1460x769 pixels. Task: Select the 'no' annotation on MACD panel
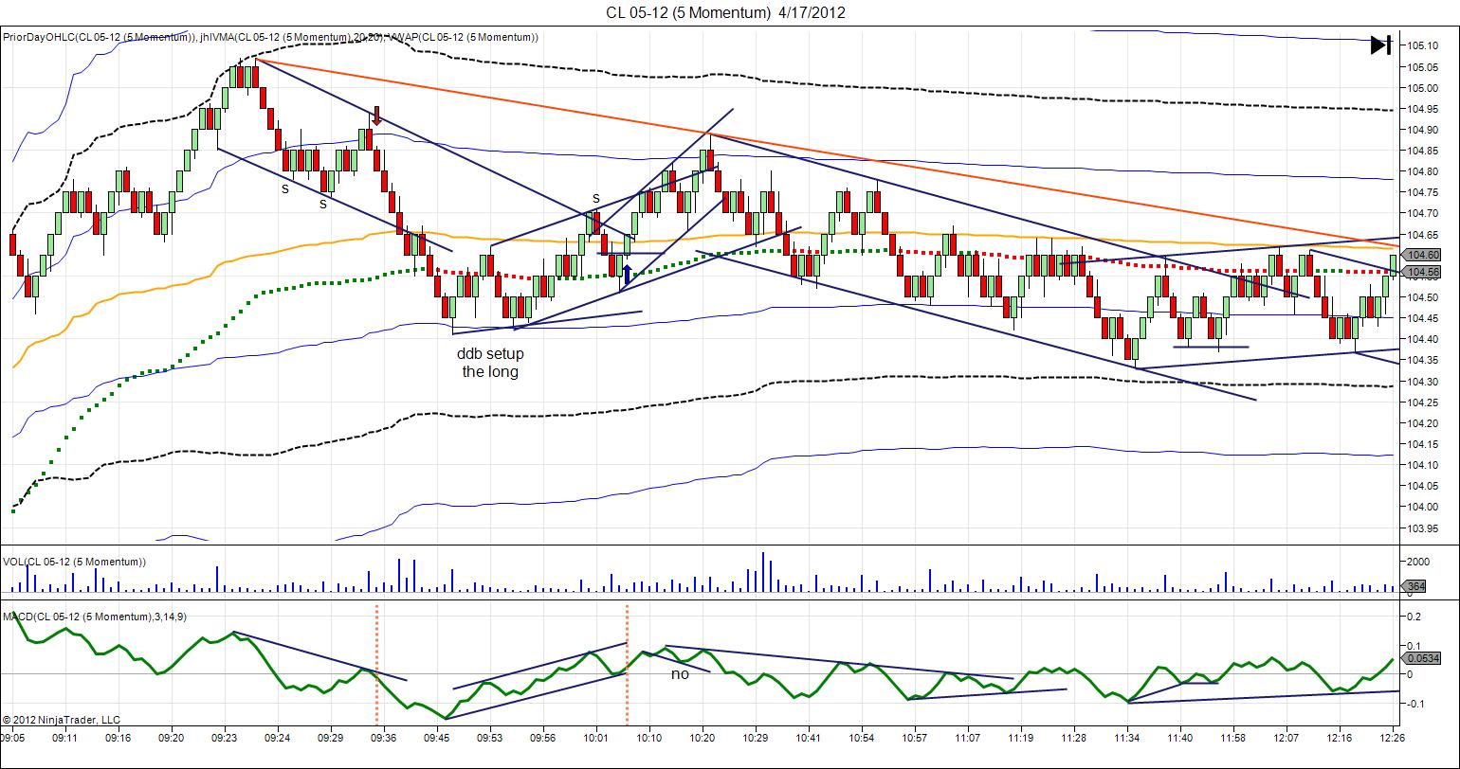[680, 674]
